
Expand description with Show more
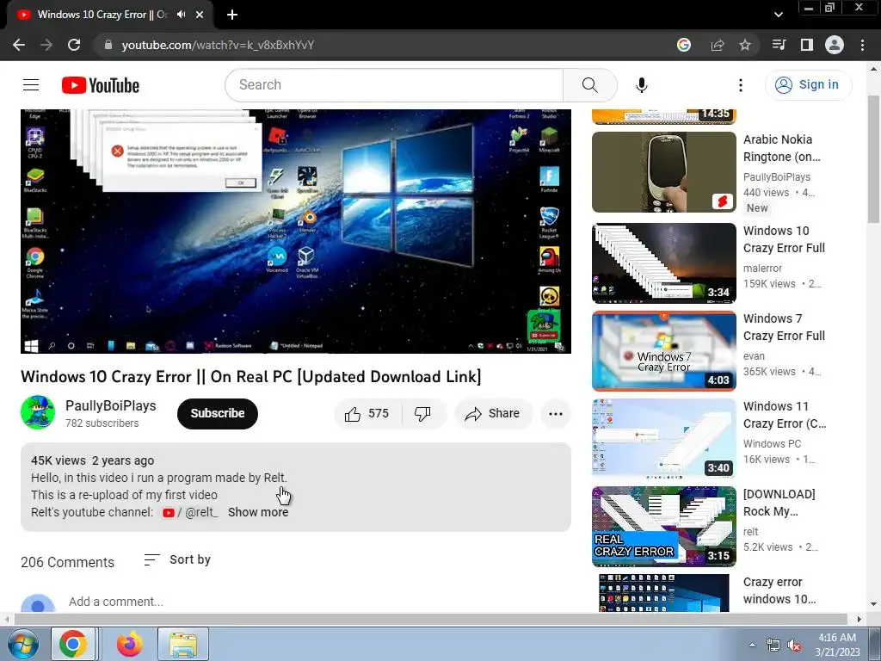pos(258,512)
